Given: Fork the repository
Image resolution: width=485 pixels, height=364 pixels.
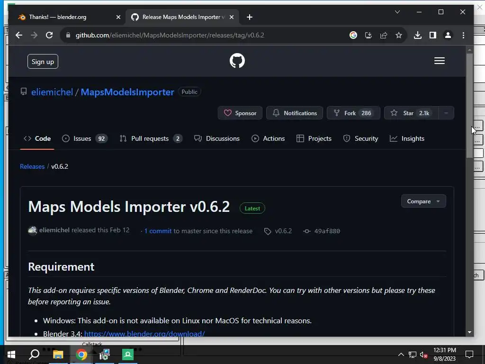Looking at the screenshot, I should [x=353, y=113].
